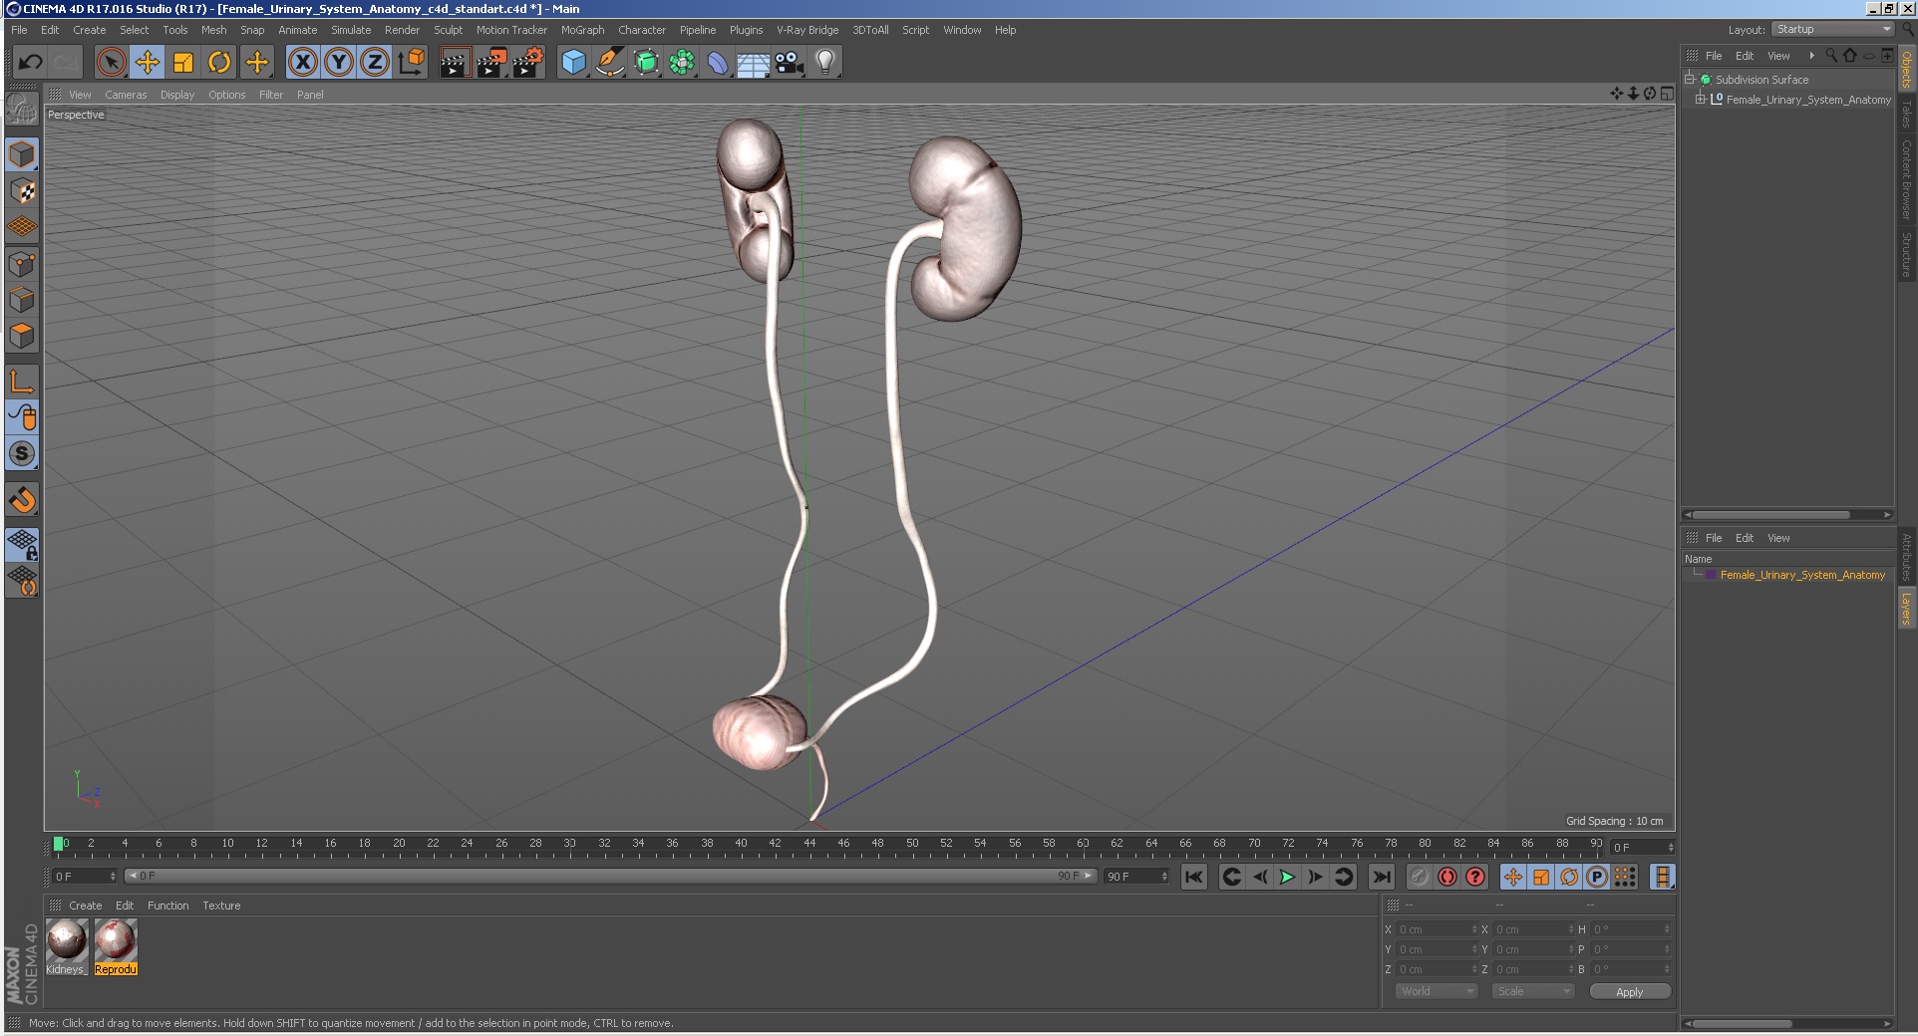Viewport: 1918px width, 1036px height.
Task: Open Edit Render Settings icon
Action: click(528, 63)
